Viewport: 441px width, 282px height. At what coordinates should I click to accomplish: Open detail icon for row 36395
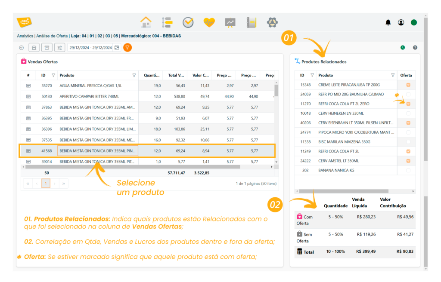[x=28, y=118]
